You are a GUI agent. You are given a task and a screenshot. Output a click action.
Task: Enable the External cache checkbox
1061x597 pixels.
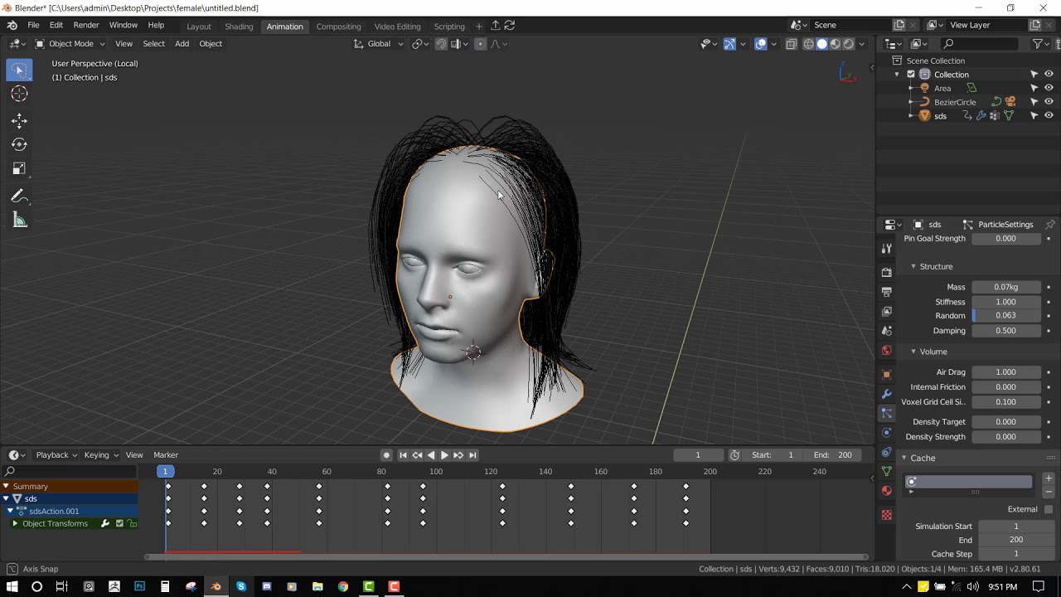tap(1049, 509)
